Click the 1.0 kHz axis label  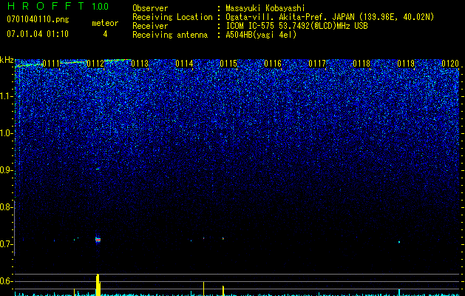click(x=7, y=133)
